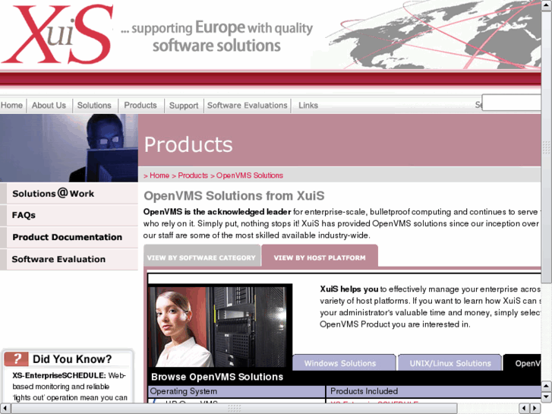The image size is (552, 414).
Task: Open Software Evaluation in the sidebar
Action: (x=69, y=259)
